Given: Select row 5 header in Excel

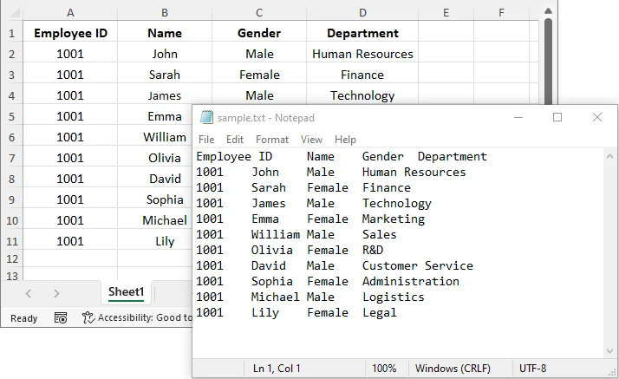Looking at the screenshot, I should (x=12, y=117).
